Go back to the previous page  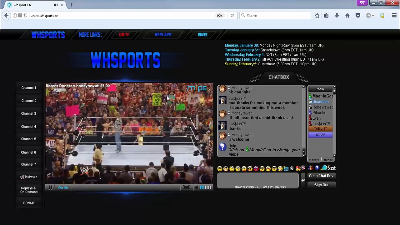[6, 16]
